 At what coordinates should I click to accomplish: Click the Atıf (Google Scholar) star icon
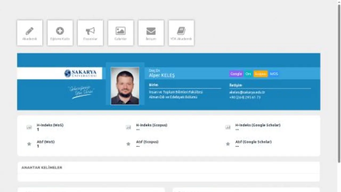click(x=228, y=144)
